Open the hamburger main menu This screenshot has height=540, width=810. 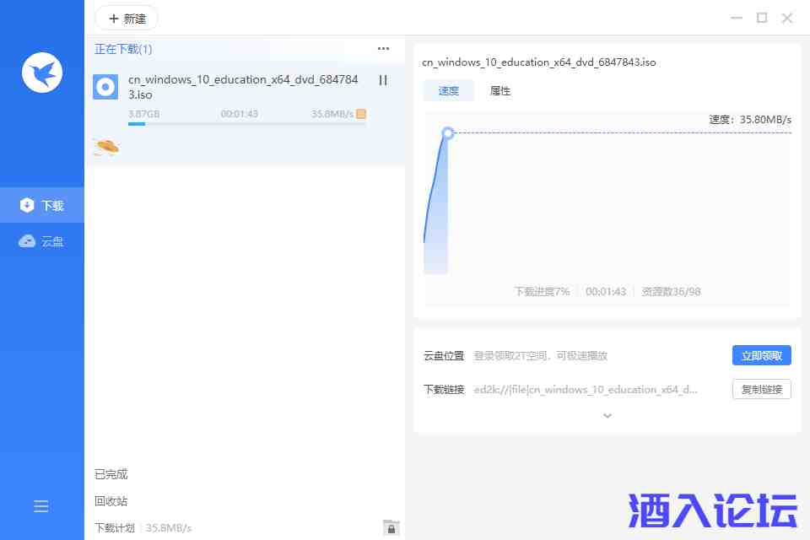40,506
